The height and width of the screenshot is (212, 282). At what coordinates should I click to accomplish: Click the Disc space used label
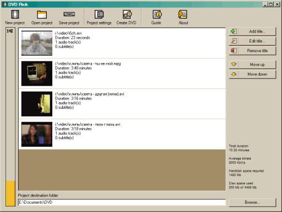241,183
